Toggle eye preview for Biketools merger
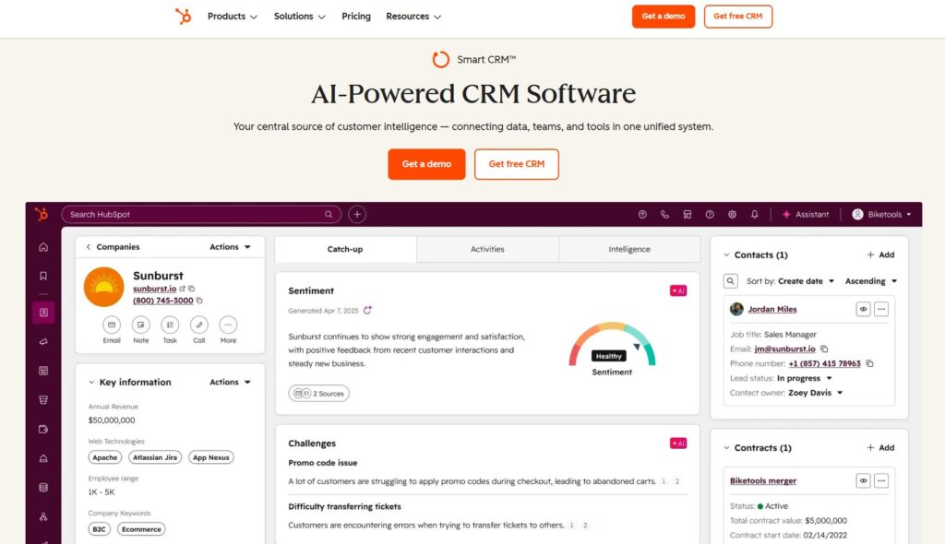This screenshot has width=945, height=544. pos(863,480)
